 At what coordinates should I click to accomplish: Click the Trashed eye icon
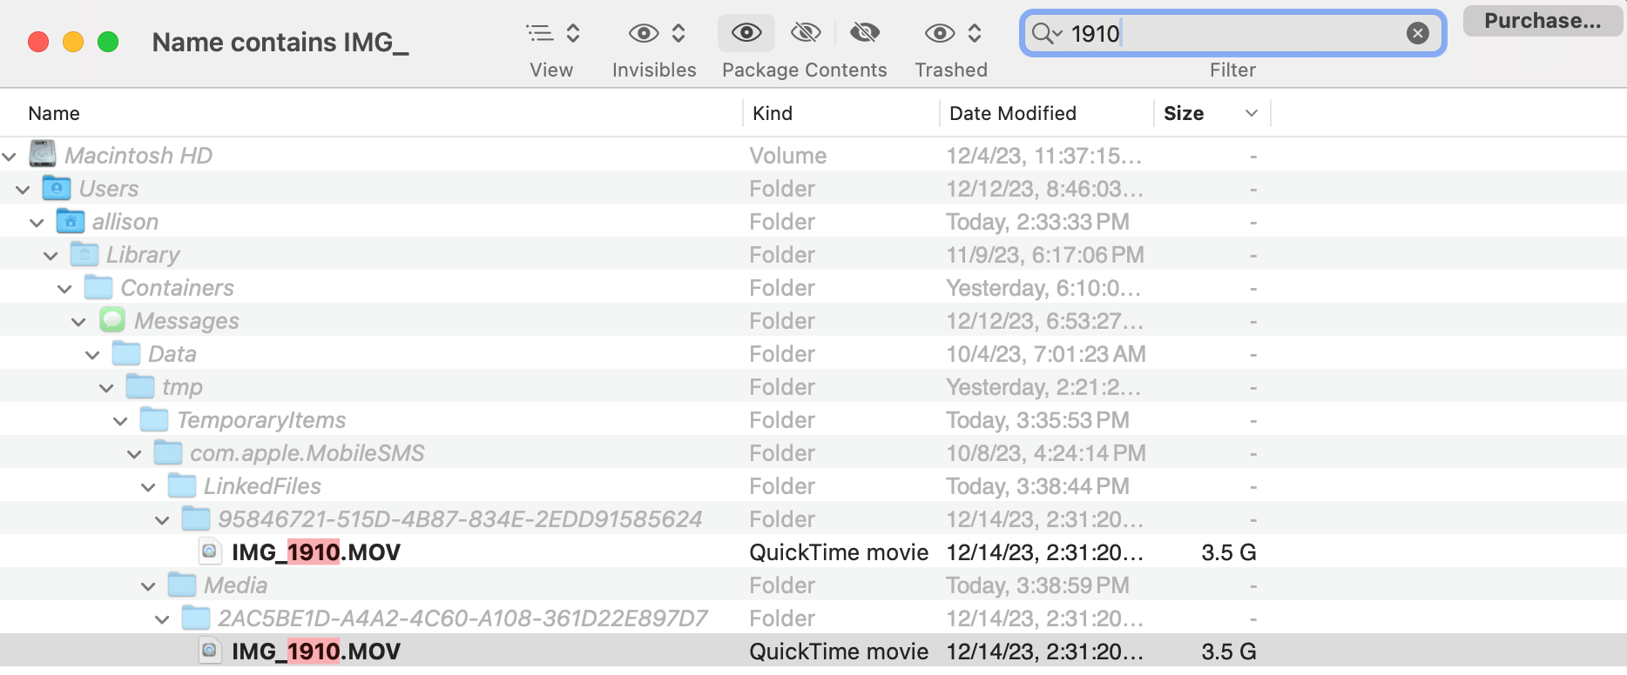pyautogui.click(x=940, y=34)
